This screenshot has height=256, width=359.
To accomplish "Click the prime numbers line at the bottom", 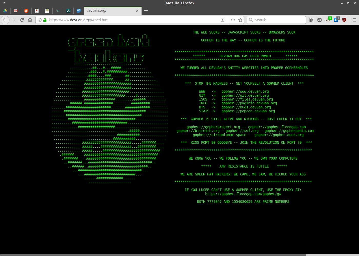I will click(x=243, y=202).
